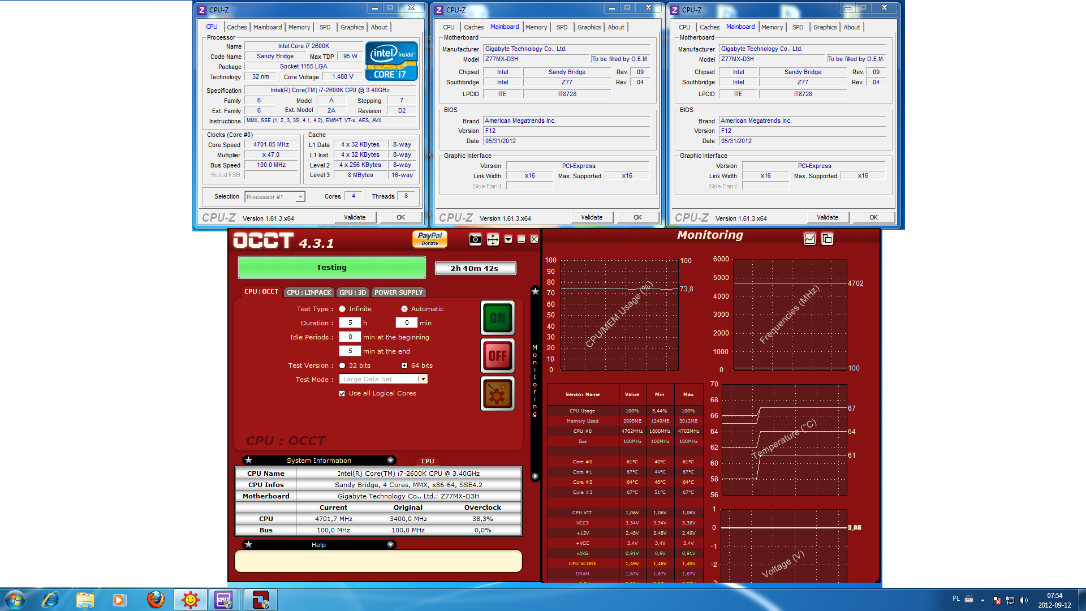The width and height of the screenshot is (1086, 611).
Task: Click the star next to System Information
Action: pyautogui.click(x=248, y=460)
